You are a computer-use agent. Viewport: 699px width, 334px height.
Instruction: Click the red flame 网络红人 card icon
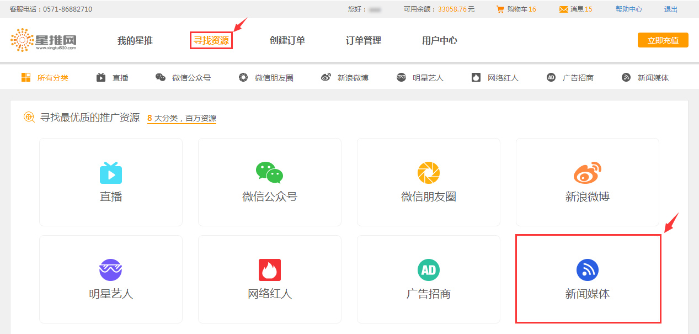coord(270,270)
